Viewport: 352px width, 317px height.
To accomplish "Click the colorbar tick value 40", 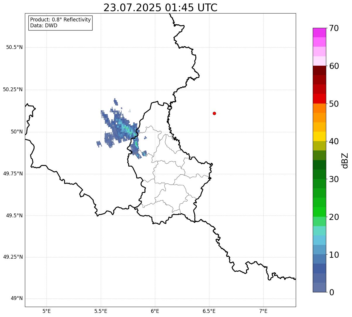I will point(334,141).
